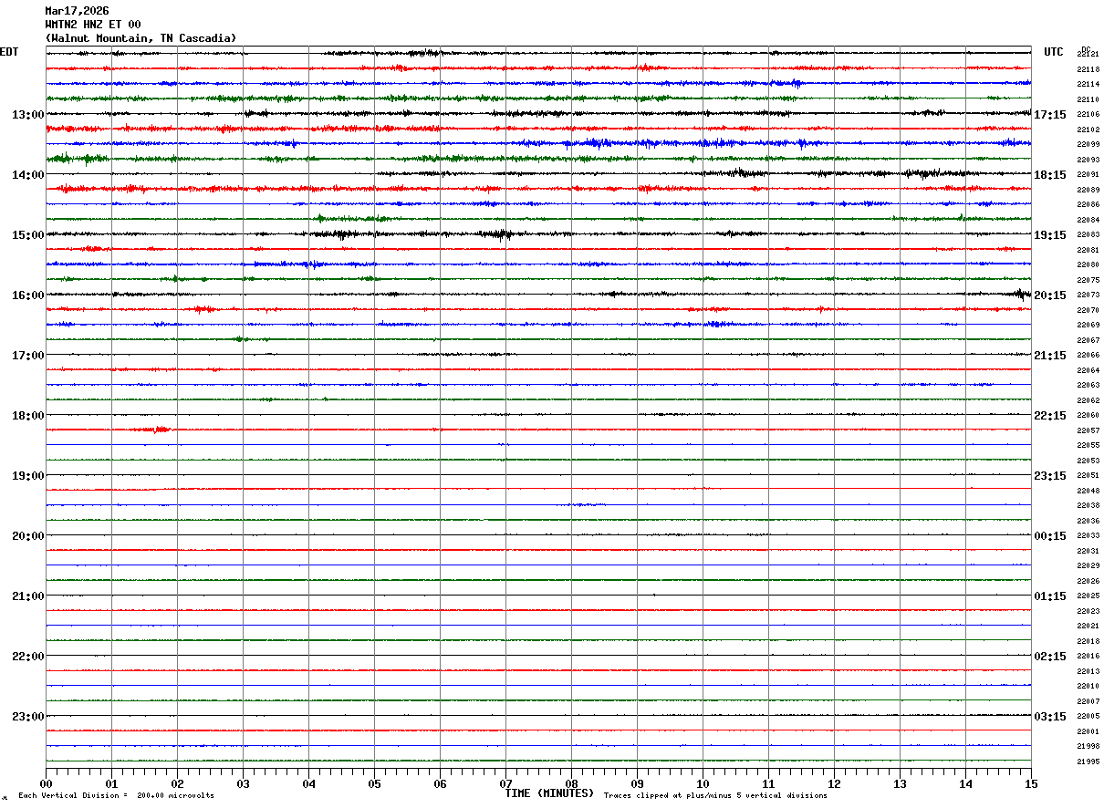Select DC offset value "22084"
Image resolution: width=1104 pixels, height=808 pixels.
click(1088, 220)
